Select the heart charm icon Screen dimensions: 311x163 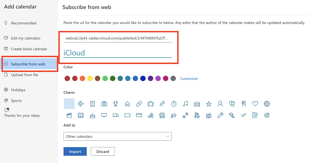255,104
